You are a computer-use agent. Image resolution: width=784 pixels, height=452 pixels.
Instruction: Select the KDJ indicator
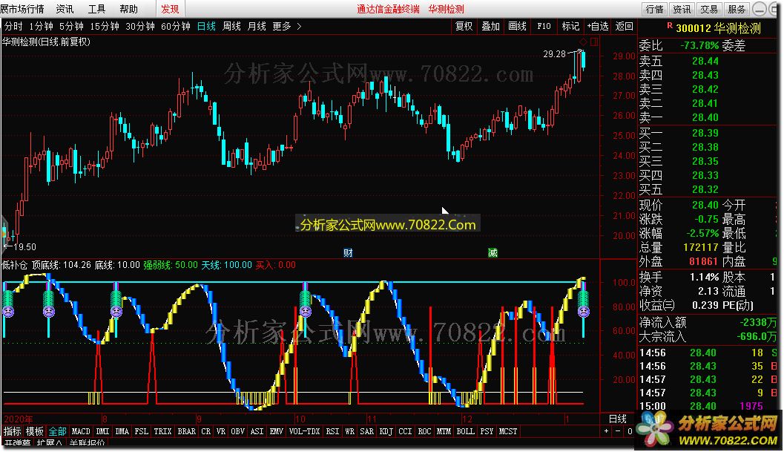coord(386,431)
